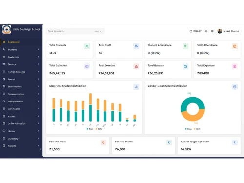
Task: Expand the Communication chevron arrow
Action: (x=38, y=94)
